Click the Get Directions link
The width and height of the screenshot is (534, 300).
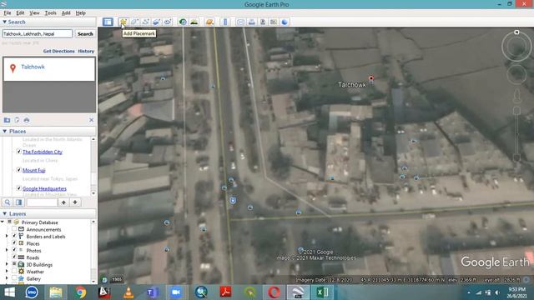58,51
